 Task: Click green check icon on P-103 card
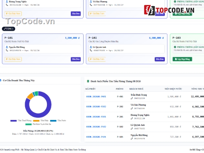[175, 47]
